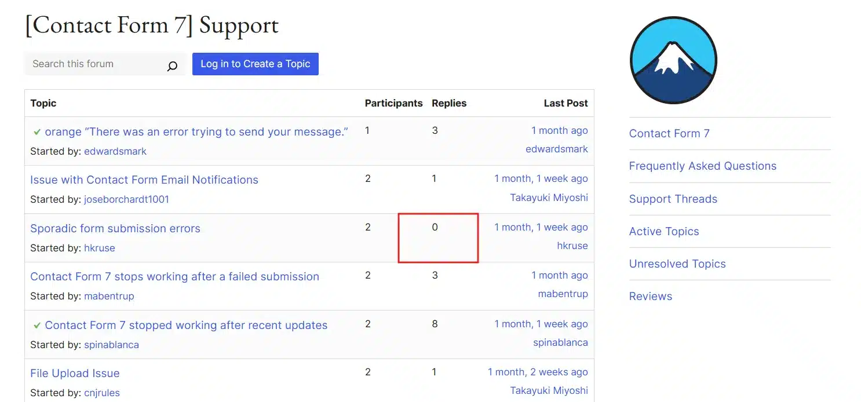Screen dimensions: 861x402
Task: Click the Participants column header
Action: point(394,103)
